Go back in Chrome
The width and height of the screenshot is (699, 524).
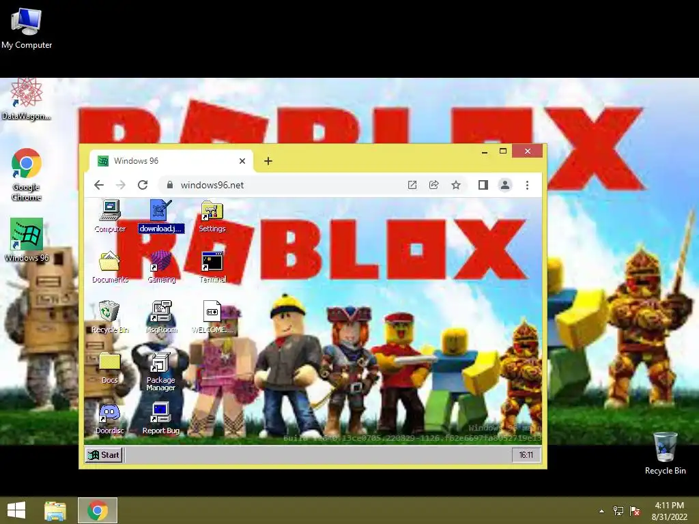coord(99,185)
